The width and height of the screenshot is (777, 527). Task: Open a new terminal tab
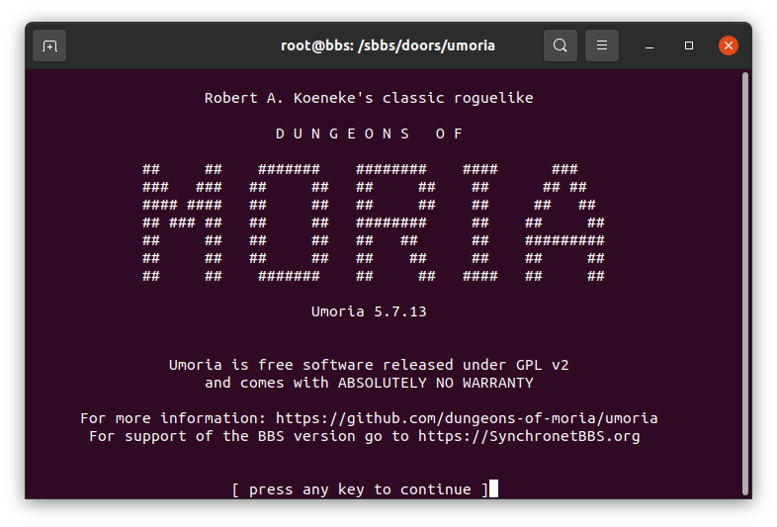tap(49, 45)
